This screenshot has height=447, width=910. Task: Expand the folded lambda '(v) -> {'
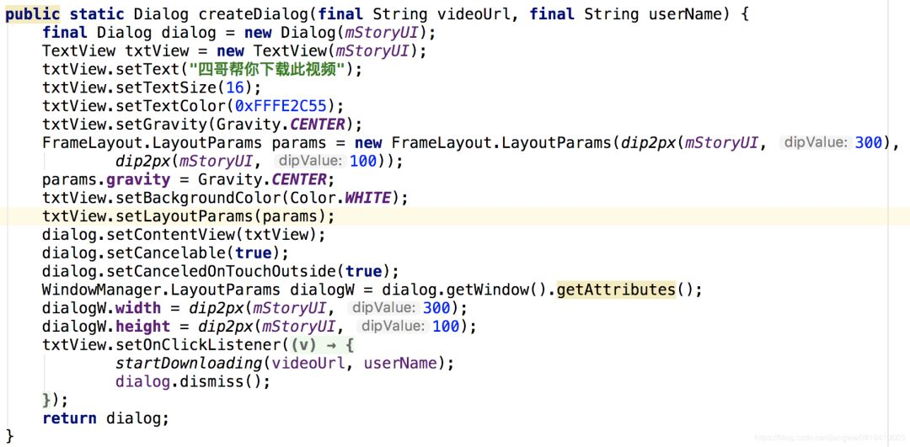pyautogui.click(x=322, y=345)
